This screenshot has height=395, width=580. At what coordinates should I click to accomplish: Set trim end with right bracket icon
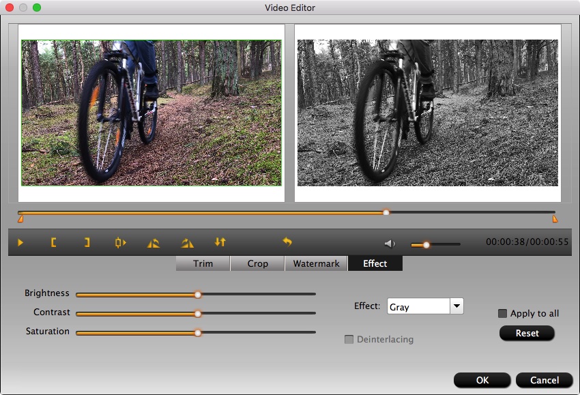pyautogui.click(x=87, y=242)
